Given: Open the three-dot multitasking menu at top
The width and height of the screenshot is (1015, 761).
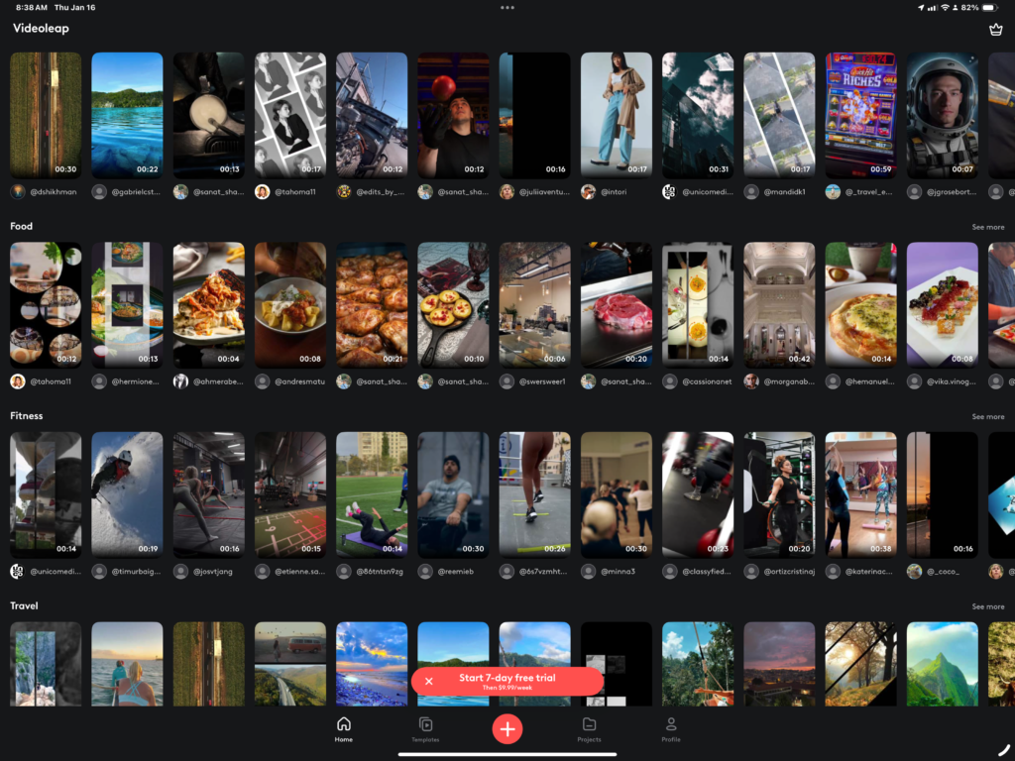Looking at the screenshot, I should (507, 7).
